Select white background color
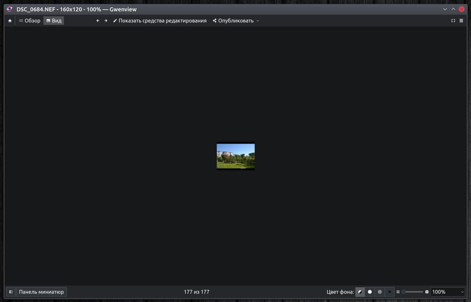This screenshot has width=471, height=302. point(370,292)
